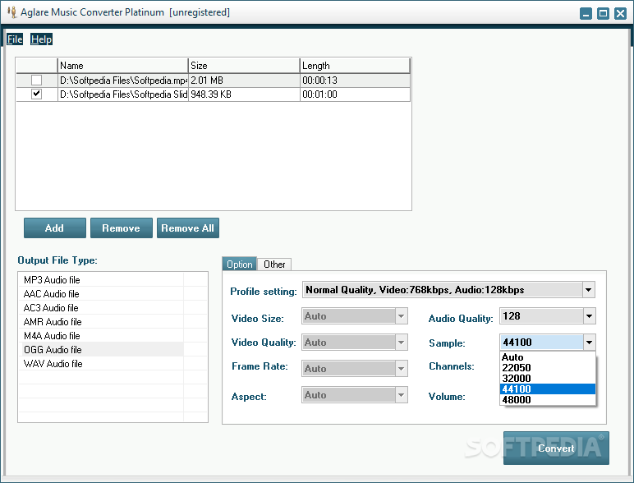Switch to the Other tab
The height and width of the screenshot is (483, 634).
[x=274, y=264]
